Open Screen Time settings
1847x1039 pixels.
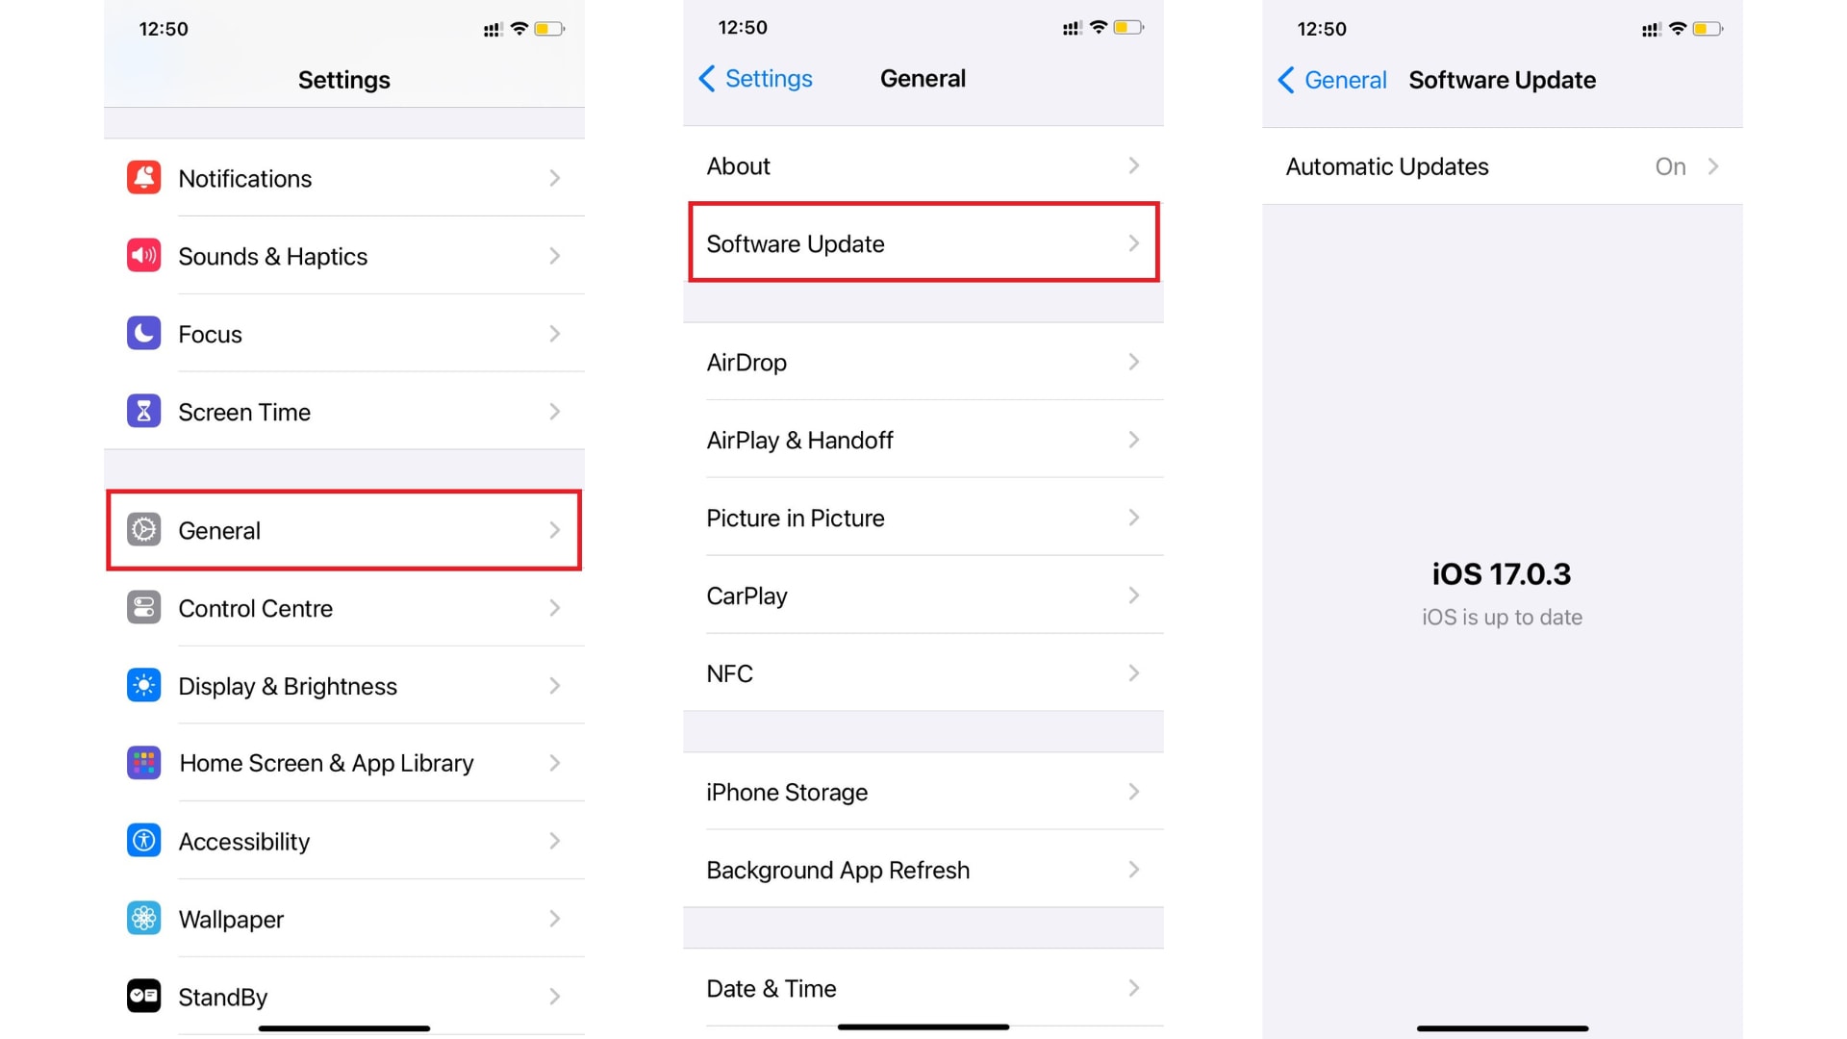[x=345, y=411]
